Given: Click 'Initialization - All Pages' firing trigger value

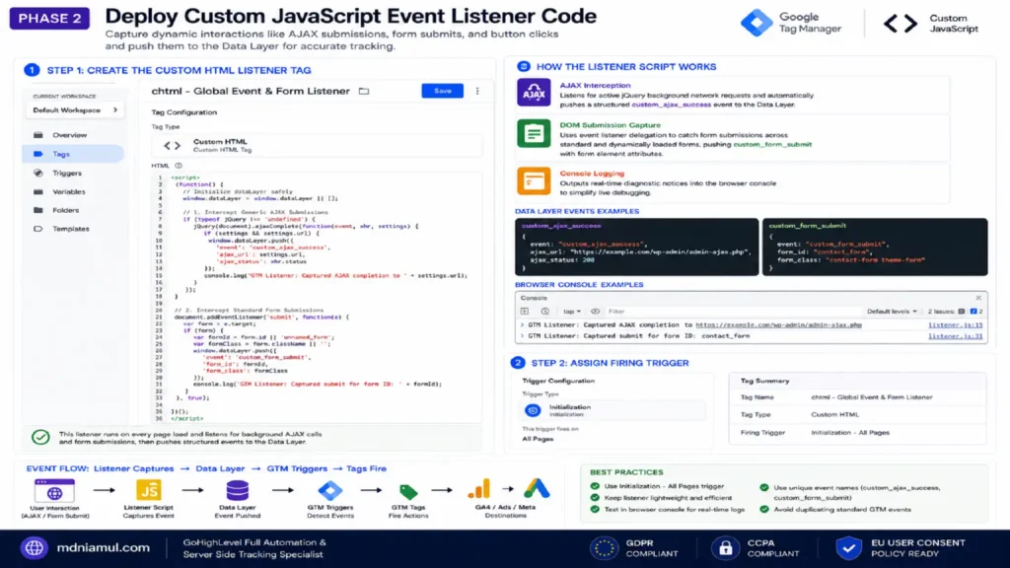Looking at the screenshot, I should coord(849,433).
